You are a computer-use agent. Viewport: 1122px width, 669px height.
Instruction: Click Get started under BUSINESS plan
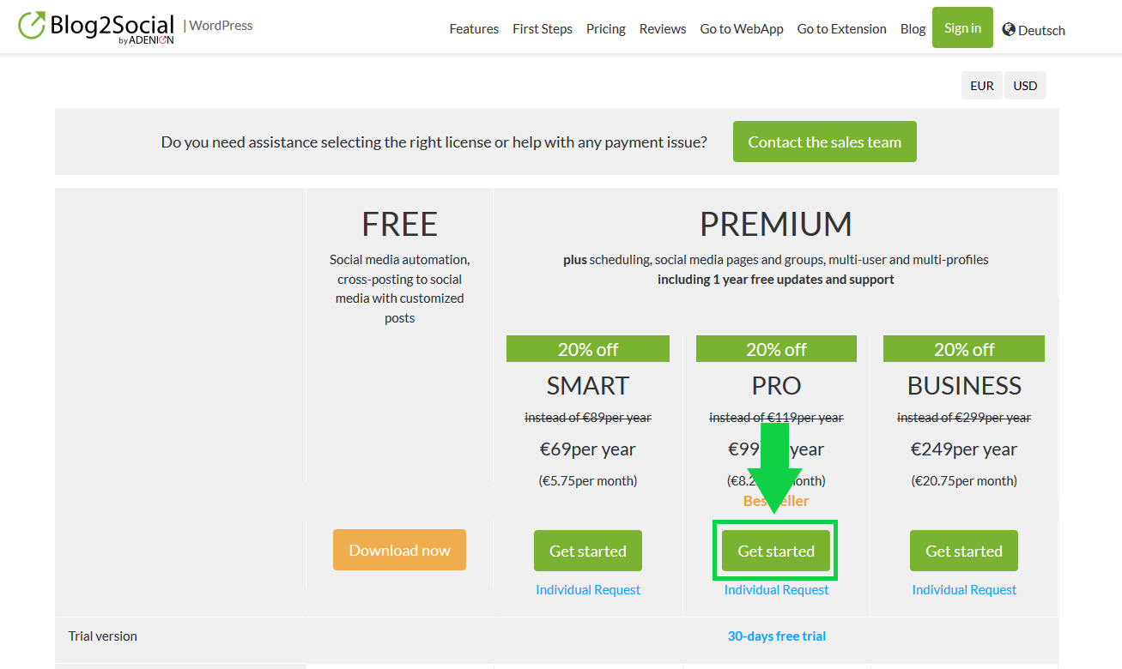[964, 551]
